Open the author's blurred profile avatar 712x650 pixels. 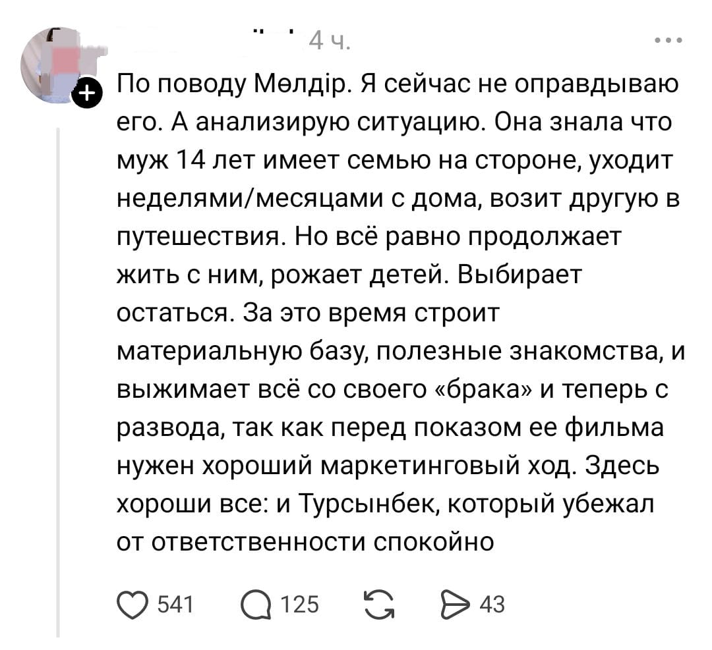(53, 65)
